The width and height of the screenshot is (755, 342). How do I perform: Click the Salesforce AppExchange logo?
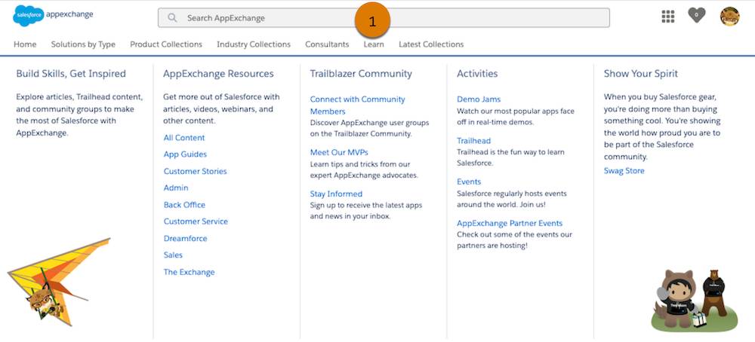[x=53, y=15]
